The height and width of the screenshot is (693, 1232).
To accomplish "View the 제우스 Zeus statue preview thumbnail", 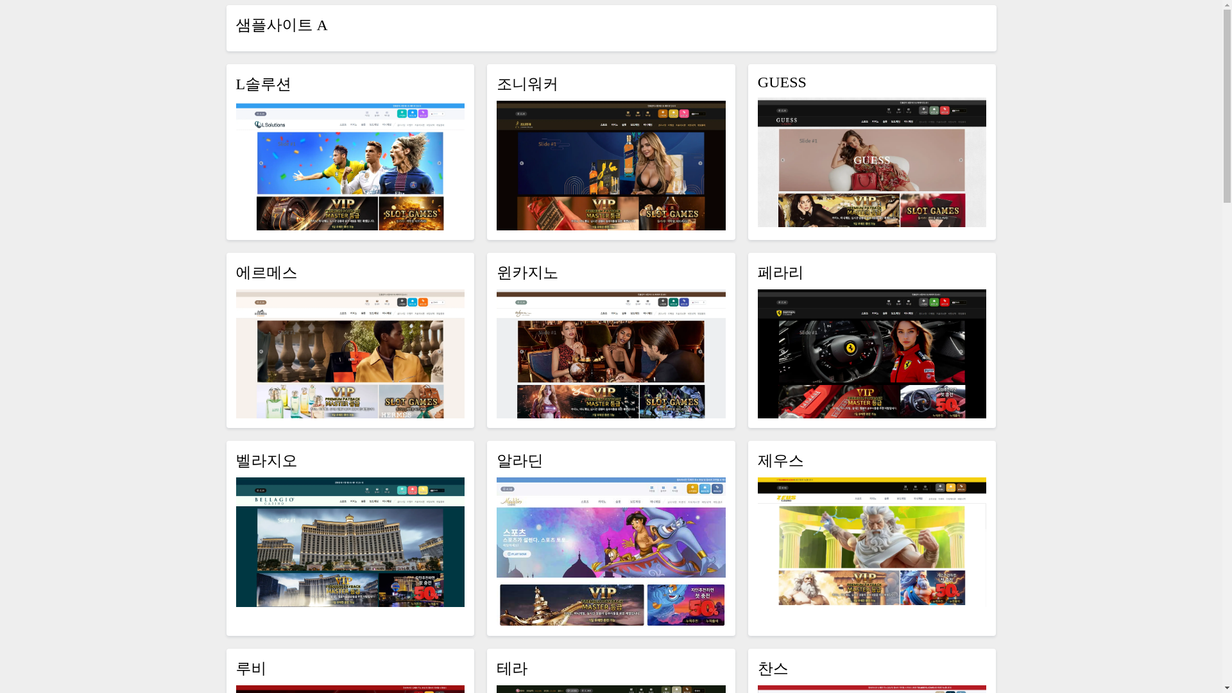I will click(x=871, y=541).
